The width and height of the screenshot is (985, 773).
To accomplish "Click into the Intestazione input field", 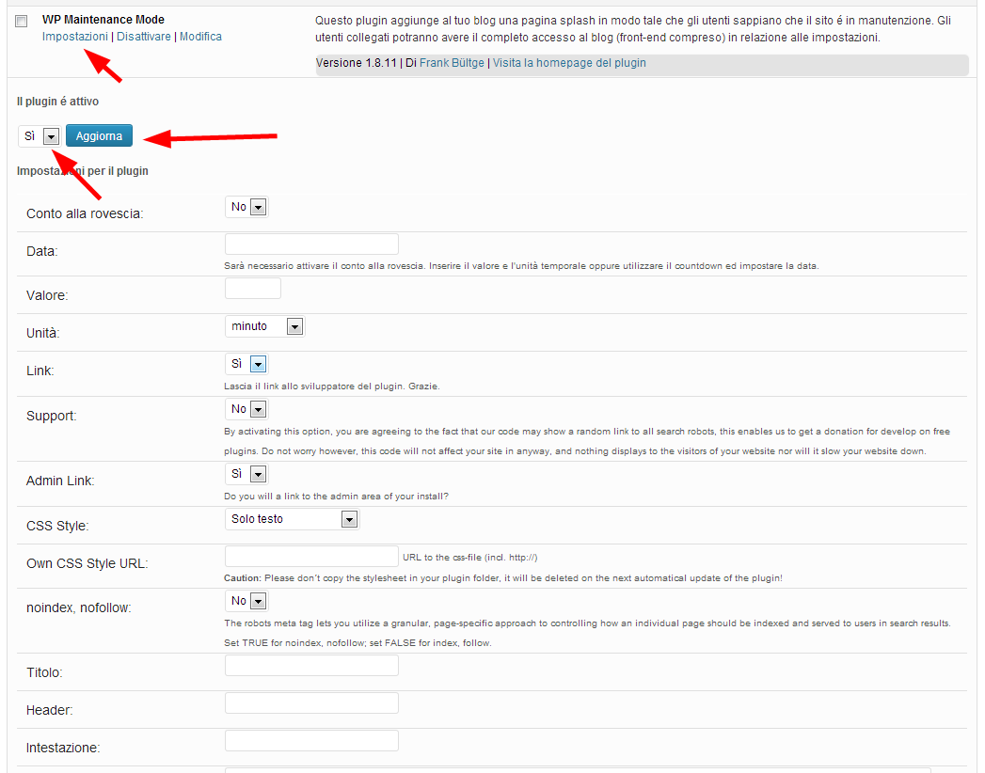I will tap(311, 741).
